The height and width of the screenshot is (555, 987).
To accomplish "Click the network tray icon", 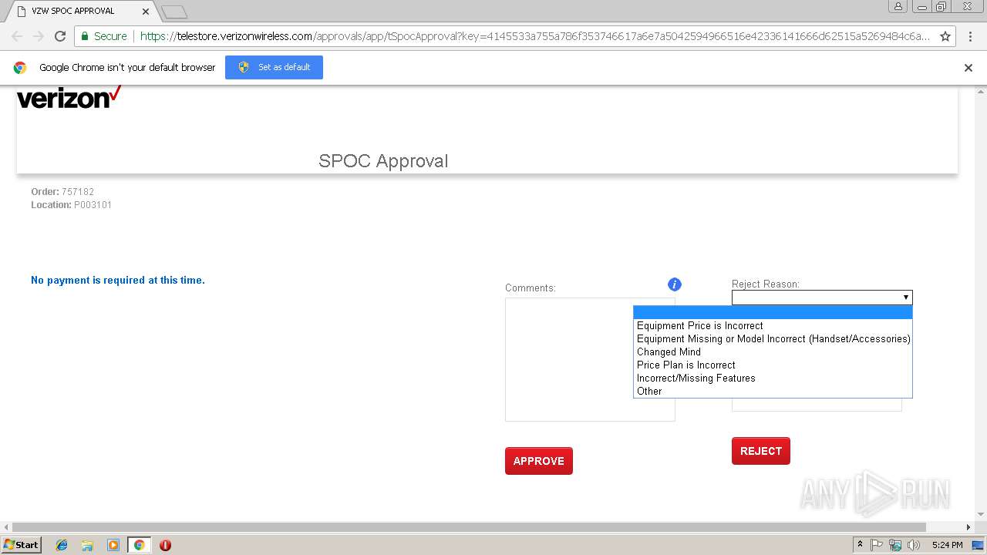I will [895, 545].
